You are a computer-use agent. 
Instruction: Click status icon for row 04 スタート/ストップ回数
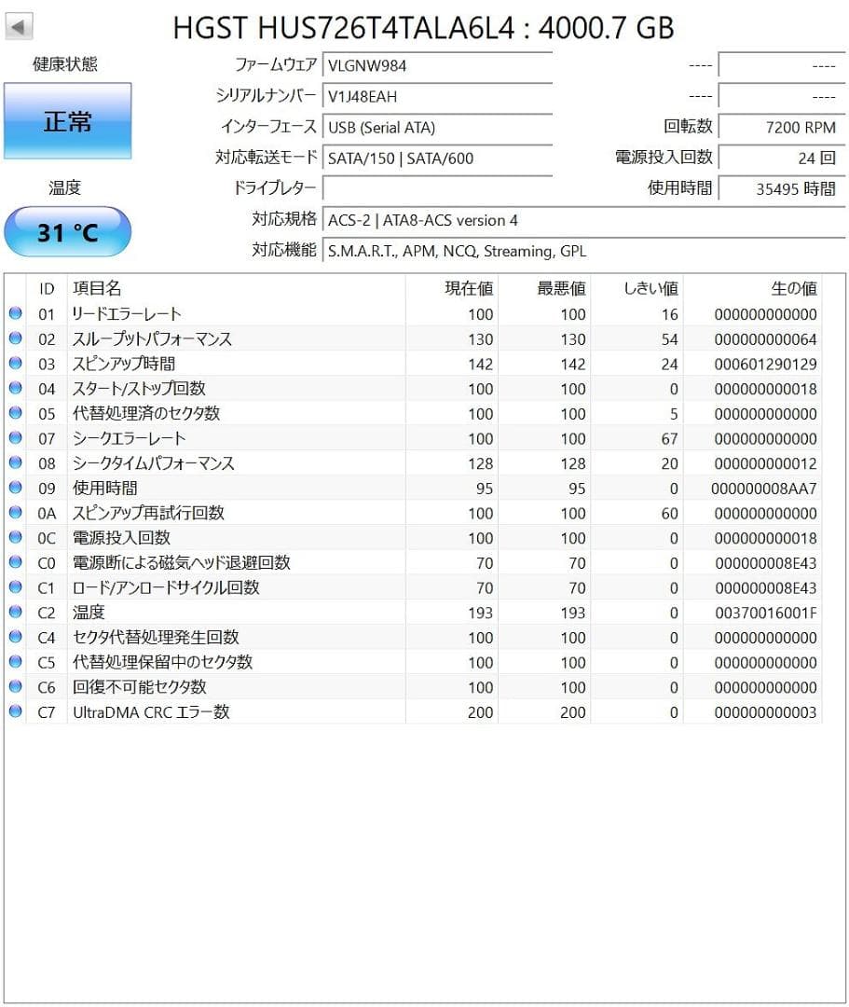click(x=16, y=388)
